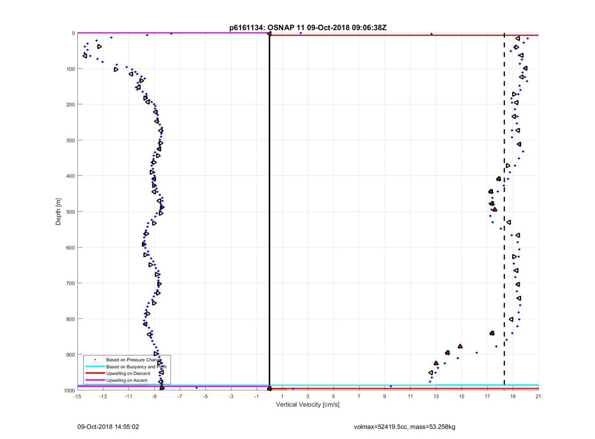Select the 'Depth [m]' y-axis label
Image resolution: width=595 pixels, height=439 pixels.
tap(59, 212)
